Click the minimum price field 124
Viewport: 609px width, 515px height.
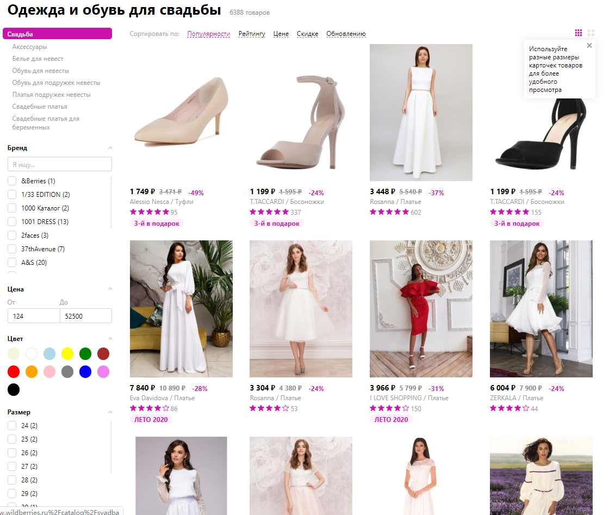click(x=34, y=316)
